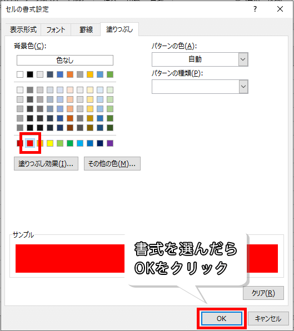Viewport: 294px width, 331px height.
Task: Choose the brown swatch in darkest shade row
Action: (70, 128)
